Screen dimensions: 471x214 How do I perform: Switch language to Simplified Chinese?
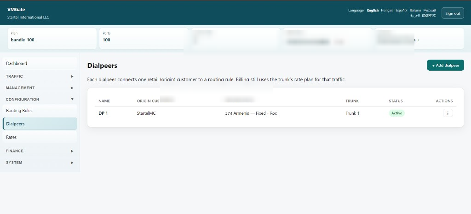click(x=429, y=16)
